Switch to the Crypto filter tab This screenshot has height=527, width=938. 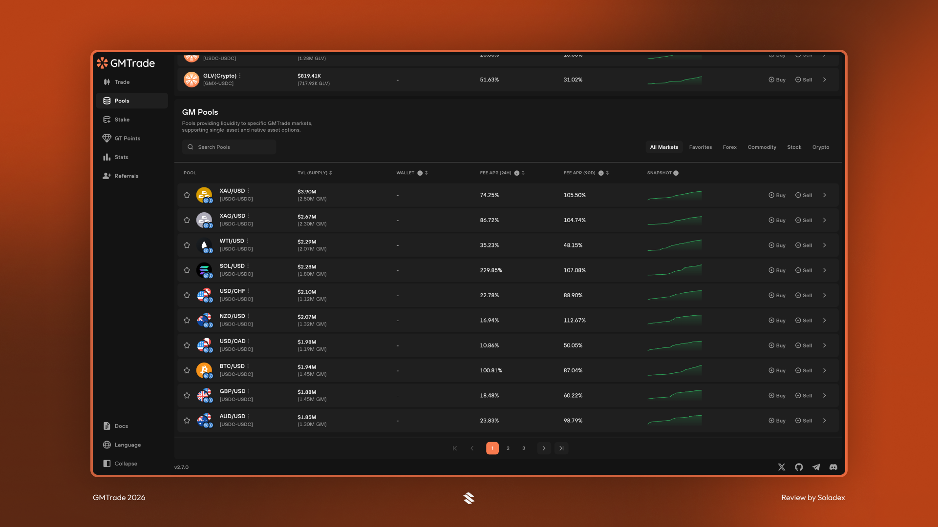821,147
